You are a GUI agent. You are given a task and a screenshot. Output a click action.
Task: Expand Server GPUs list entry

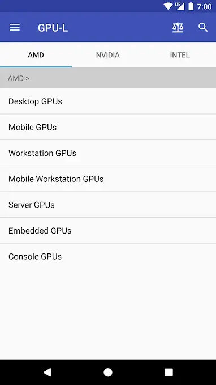click(x=108, y=205)
